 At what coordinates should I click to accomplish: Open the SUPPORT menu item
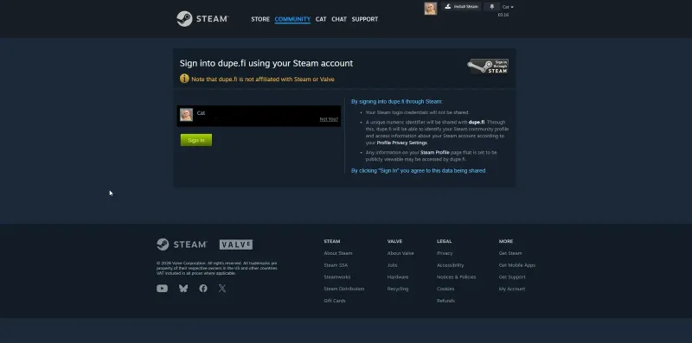[364, 19]
